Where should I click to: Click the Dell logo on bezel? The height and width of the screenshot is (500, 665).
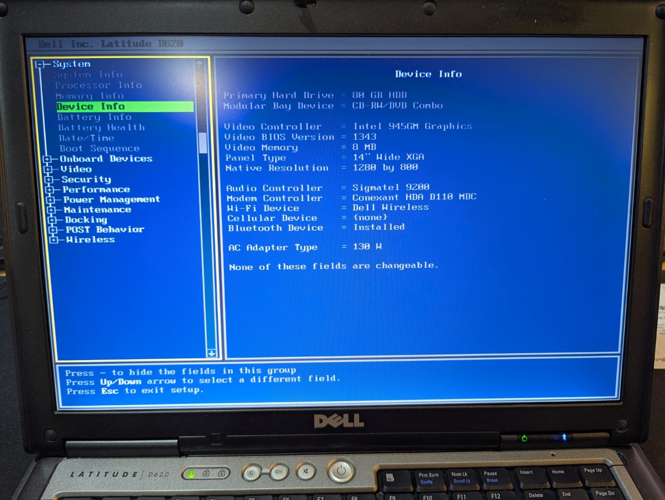pos(339,421)
